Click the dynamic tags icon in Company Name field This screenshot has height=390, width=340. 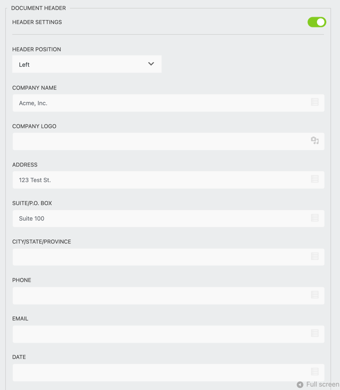point(315,102)
